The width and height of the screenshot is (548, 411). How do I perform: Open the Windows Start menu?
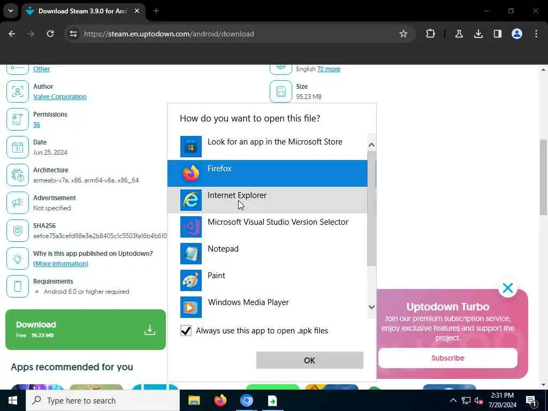point(13,400)
